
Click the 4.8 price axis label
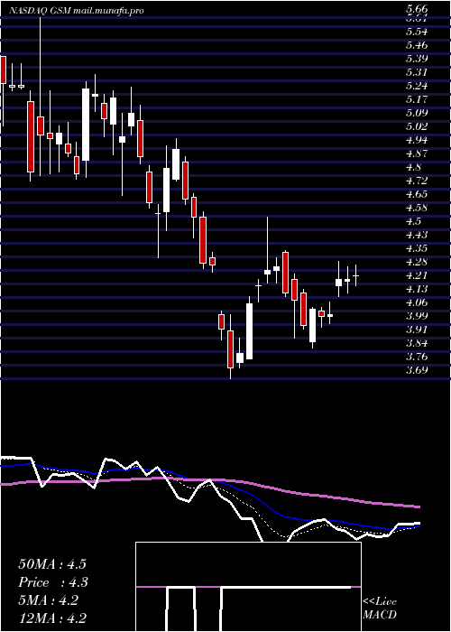coord(414,167)
